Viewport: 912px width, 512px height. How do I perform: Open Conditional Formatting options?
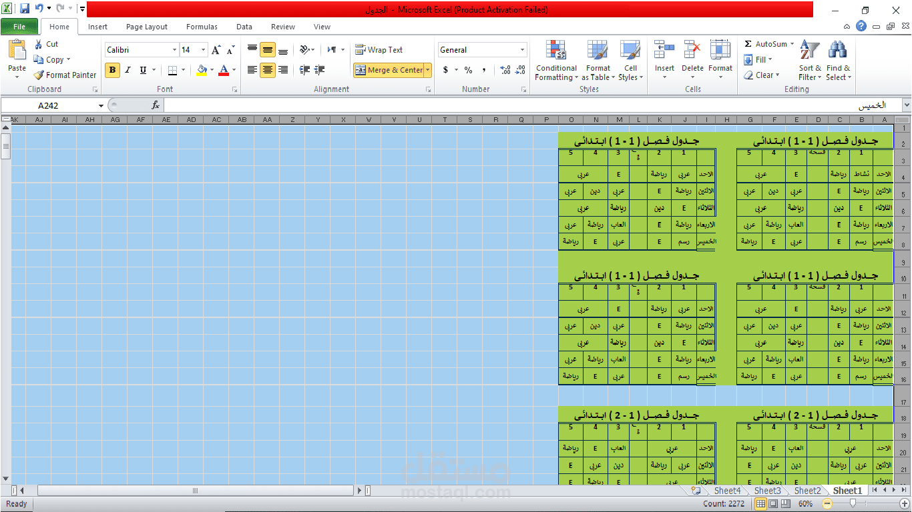point(555,59)
